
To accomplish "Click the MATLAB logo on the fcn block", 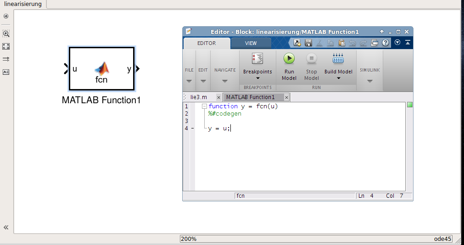I will click(102, 69).
